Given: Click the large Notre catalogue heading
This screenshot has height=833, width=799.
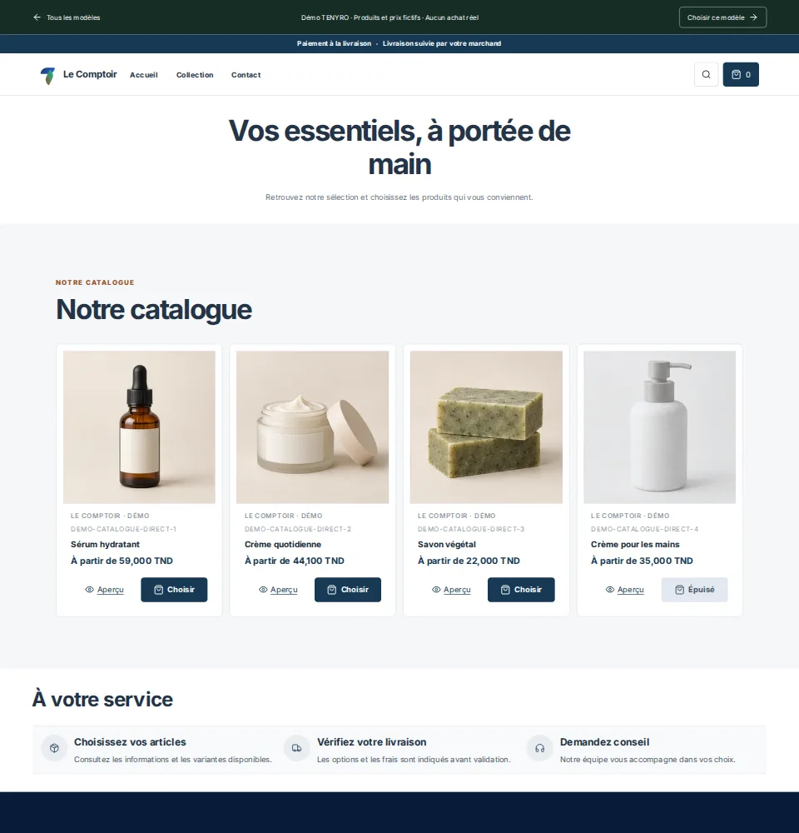Looking at the screenshot, I should pyautogui.click(x=154, y=310).
